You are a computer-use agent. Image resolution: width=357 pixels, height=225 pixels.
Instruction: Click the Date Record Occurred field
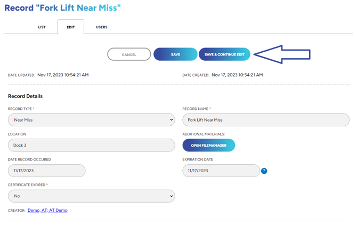pos(46,171)
